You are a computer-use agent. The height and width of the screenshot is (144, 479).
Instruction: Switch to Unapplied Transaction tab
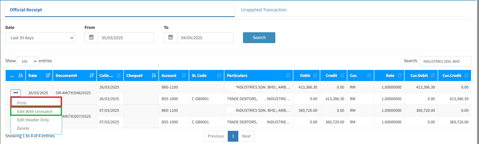[263, 10]
